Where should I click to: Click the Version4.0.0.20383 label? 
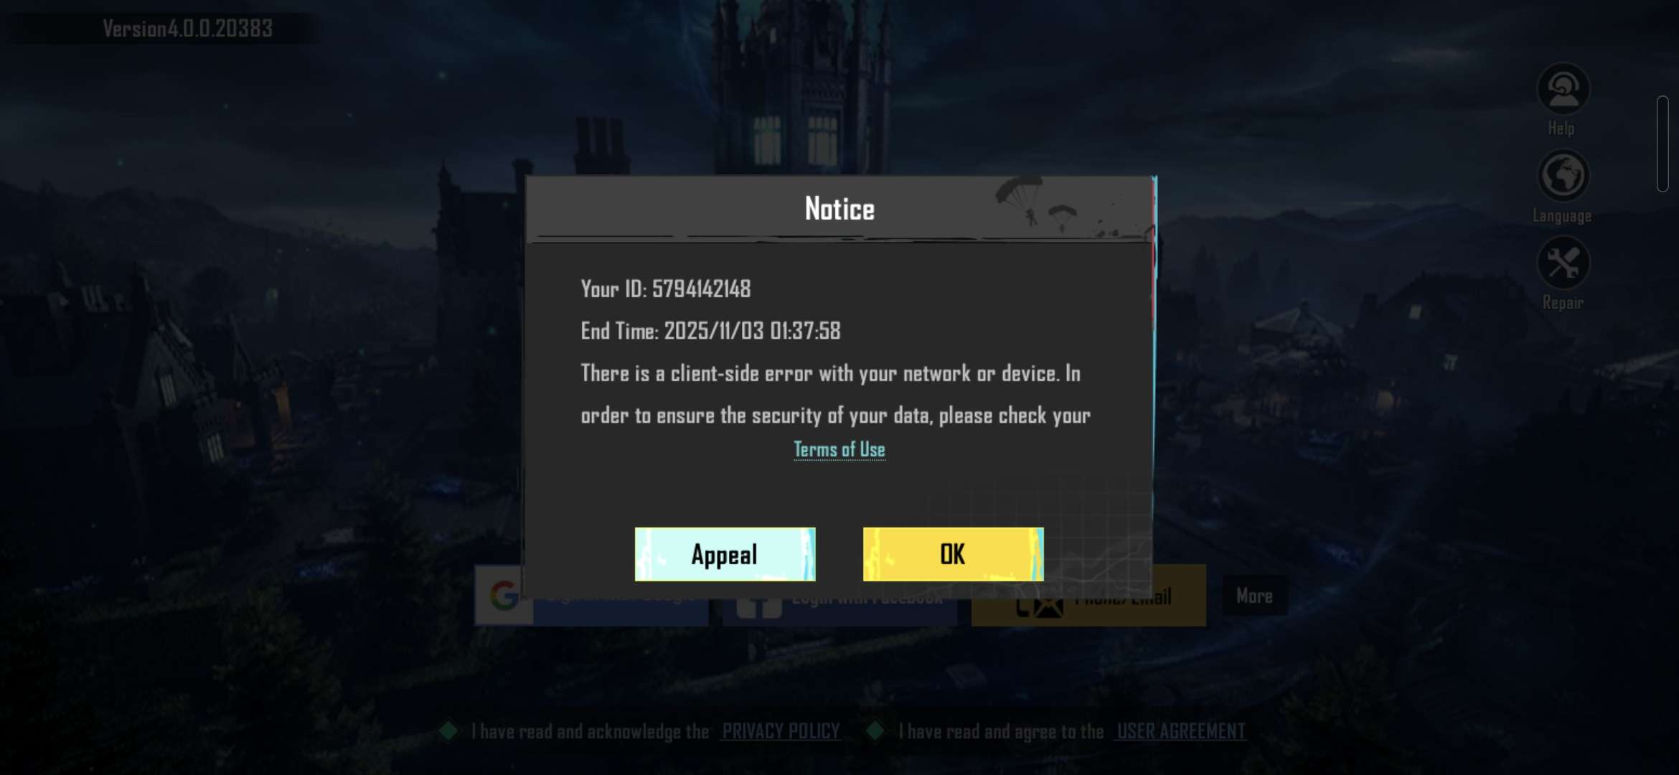[187, 29]
